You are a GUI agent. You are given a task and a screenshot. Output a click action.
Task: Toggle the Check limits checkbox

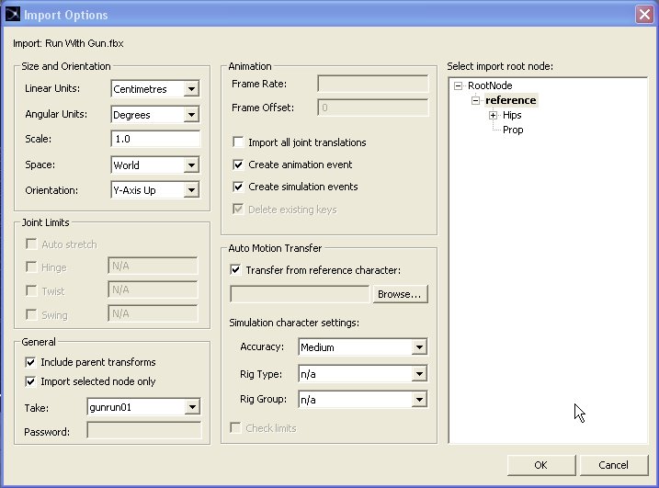[235, 428]
